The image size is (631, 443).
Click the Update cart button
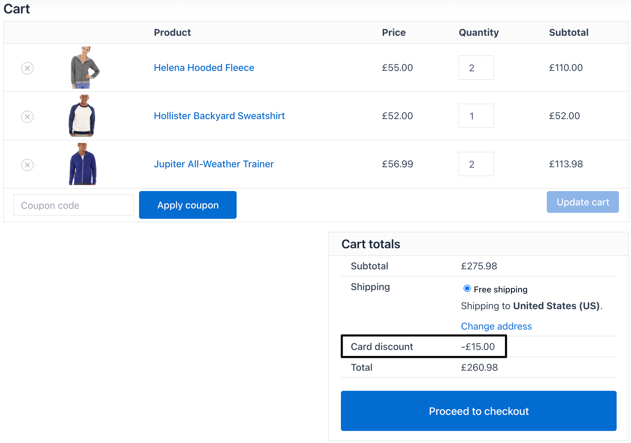(x=583, y=202)
